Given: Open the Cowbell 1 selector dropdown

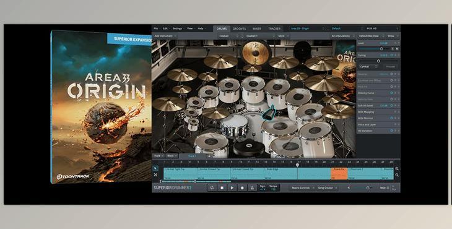Looking at the screenshot, I should (260, 36).
